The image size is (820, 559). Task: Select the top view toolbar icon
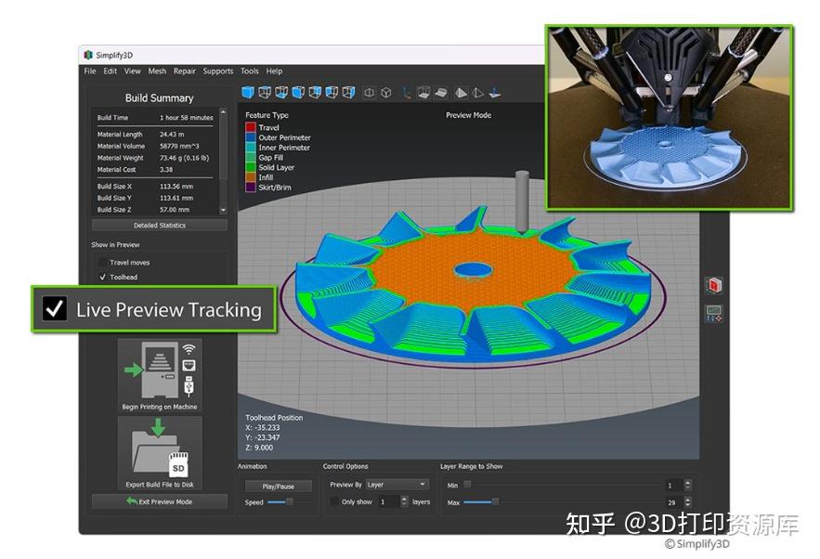(264, 92)
